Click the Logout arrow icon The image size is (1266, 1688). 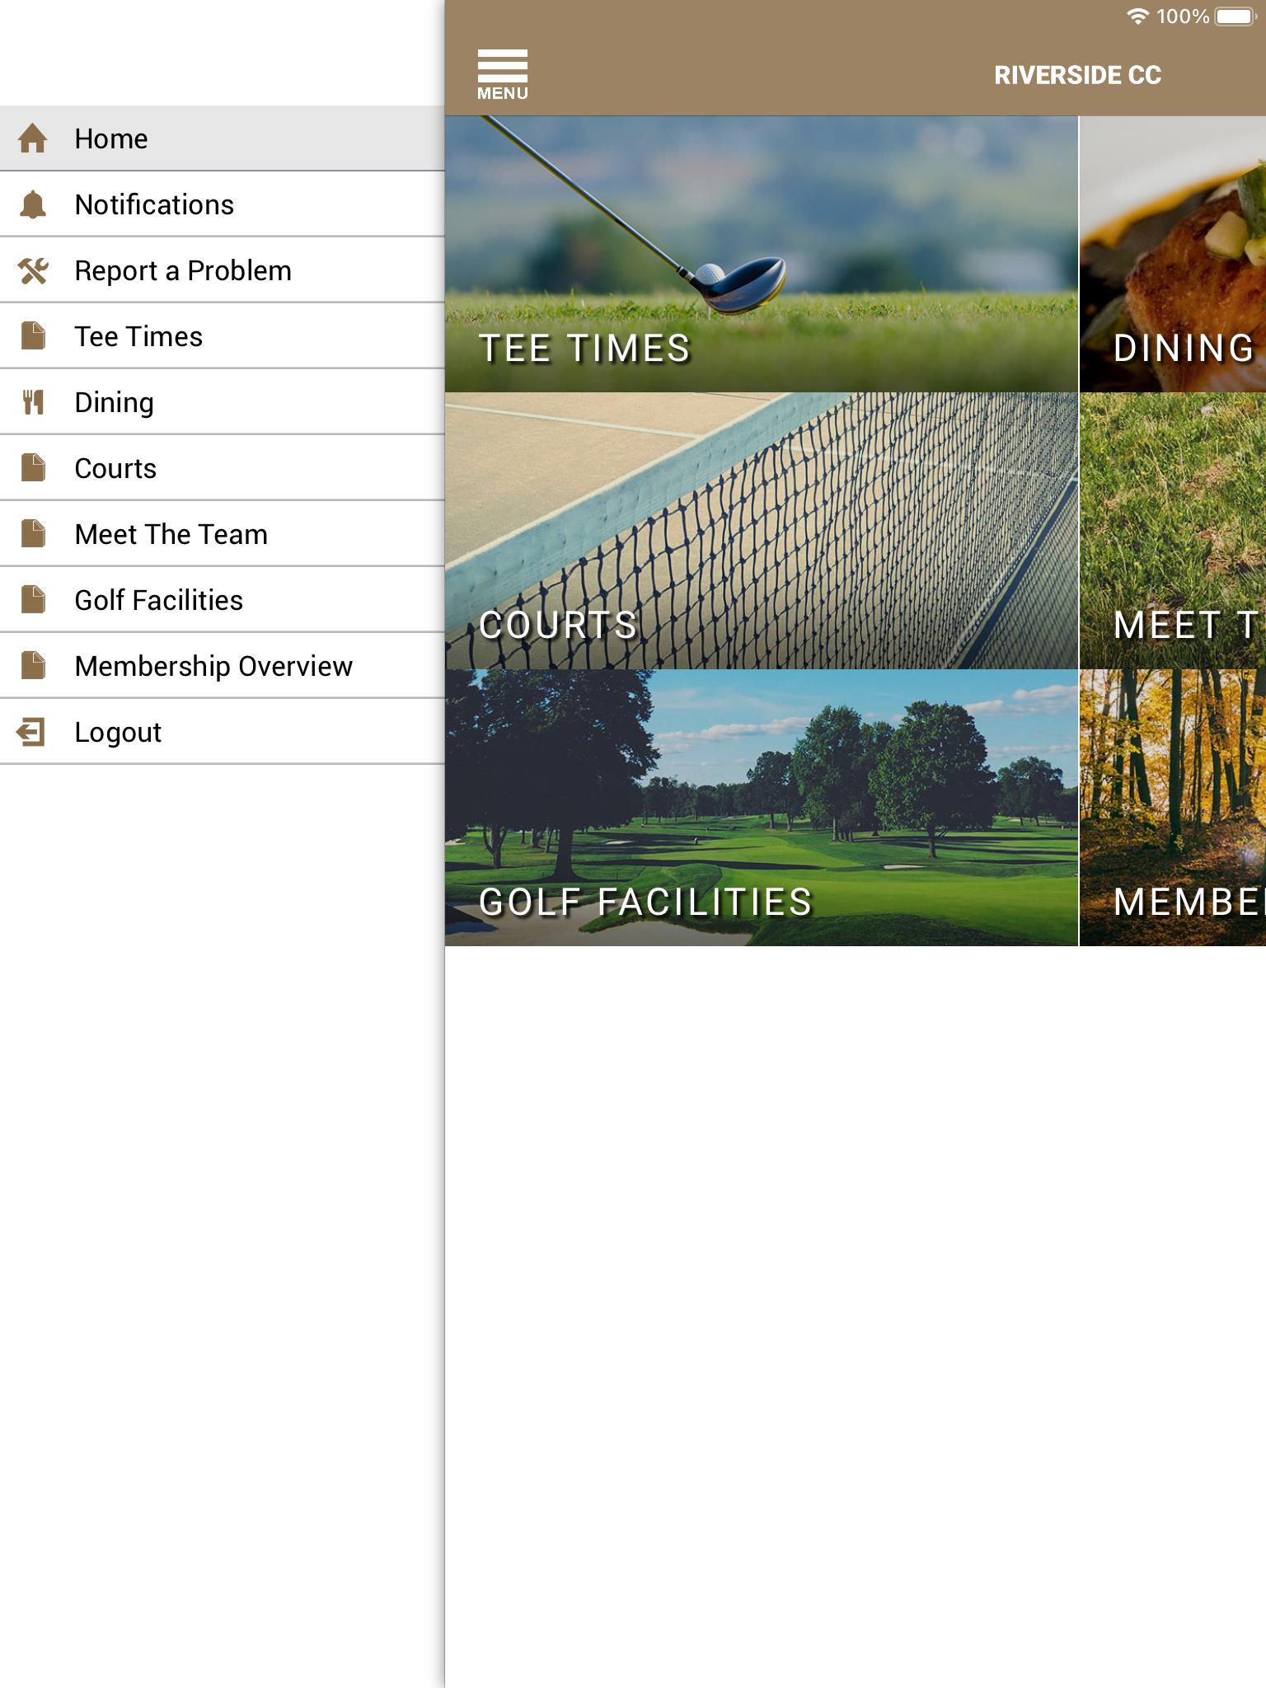coord(31,732)
